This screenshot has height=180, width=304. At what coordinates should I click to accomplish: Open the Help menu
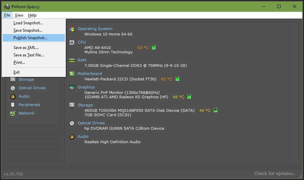point(32,15)
